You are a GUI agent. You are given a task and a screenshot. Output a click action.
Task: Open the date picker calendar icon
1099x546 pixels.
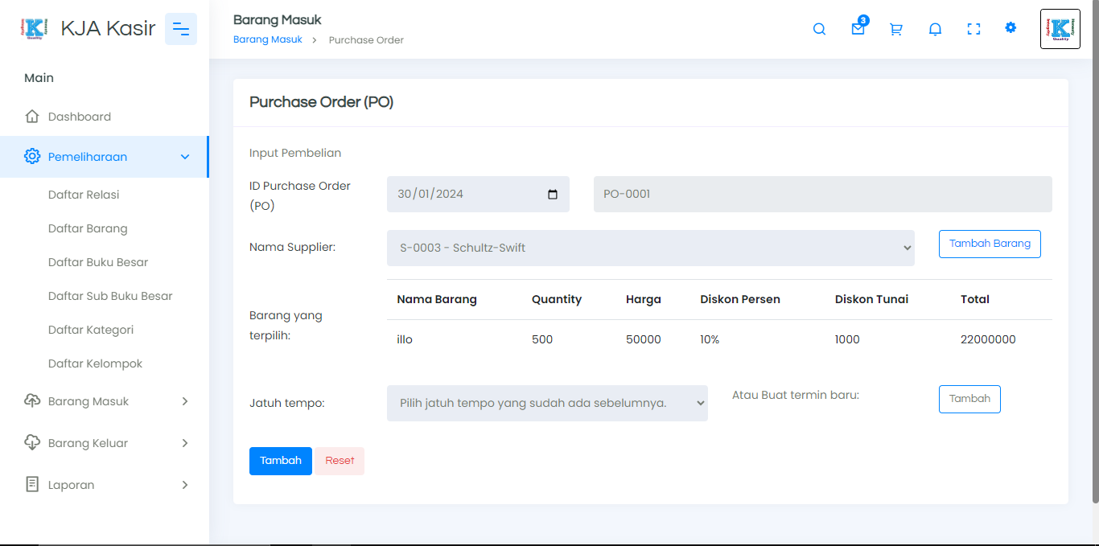pos(553,194)
